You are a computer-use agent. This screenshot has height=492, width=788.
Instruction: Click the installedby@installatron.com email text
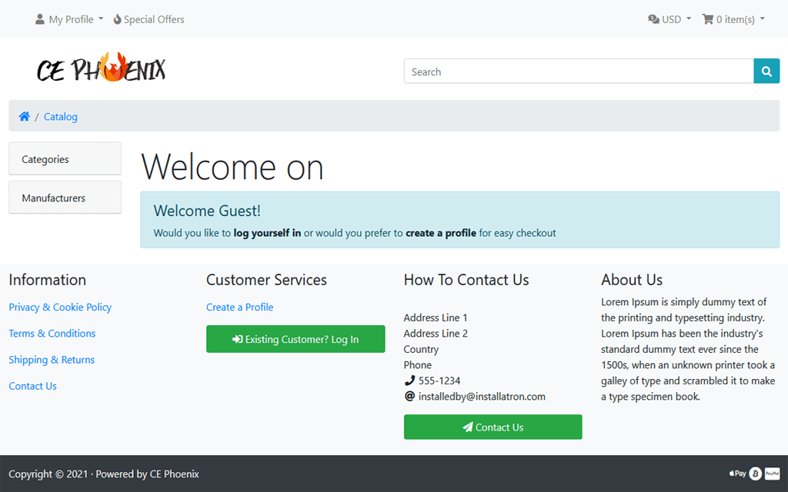482,396
